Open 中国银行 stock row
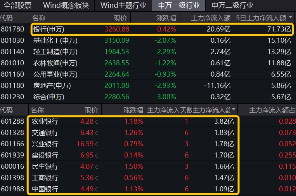The width and height of the screenshot is (296, 196). click(x=148, y=189)
